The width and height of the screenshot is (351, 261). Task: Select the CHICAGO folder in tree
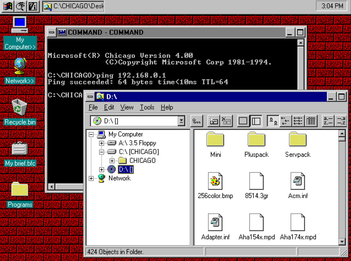coord(142,161)
